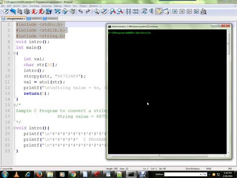Viewport: 237px width, 178px height.
Task: Click the Cut scissors icon
Action: (x=57, y=11)
